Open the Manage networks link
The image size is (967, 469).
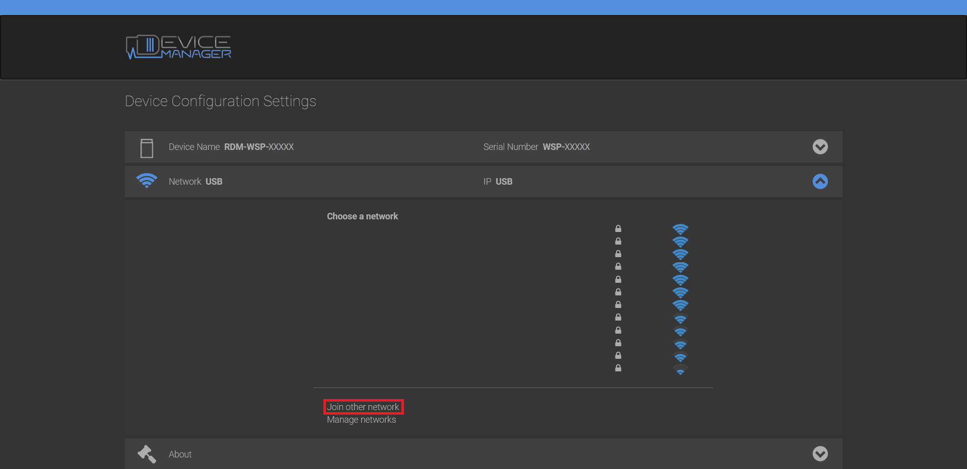coord(361,420)
